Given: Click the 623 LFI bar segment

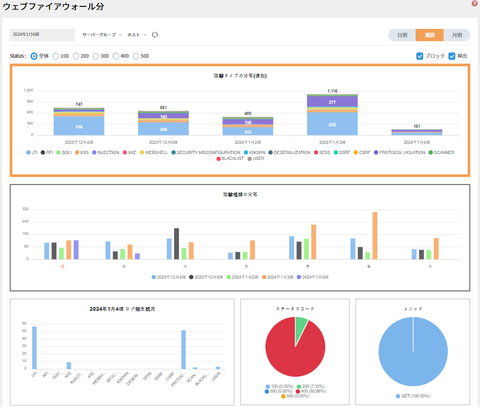Looking at the screenshot, I should tap(332, 124).
